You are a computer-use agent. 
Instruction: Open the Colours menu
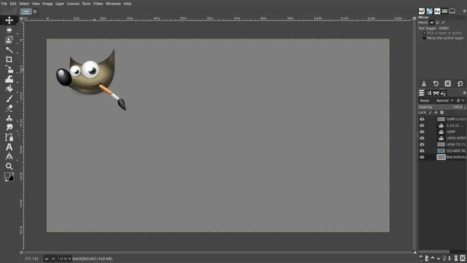pos(73,4)
